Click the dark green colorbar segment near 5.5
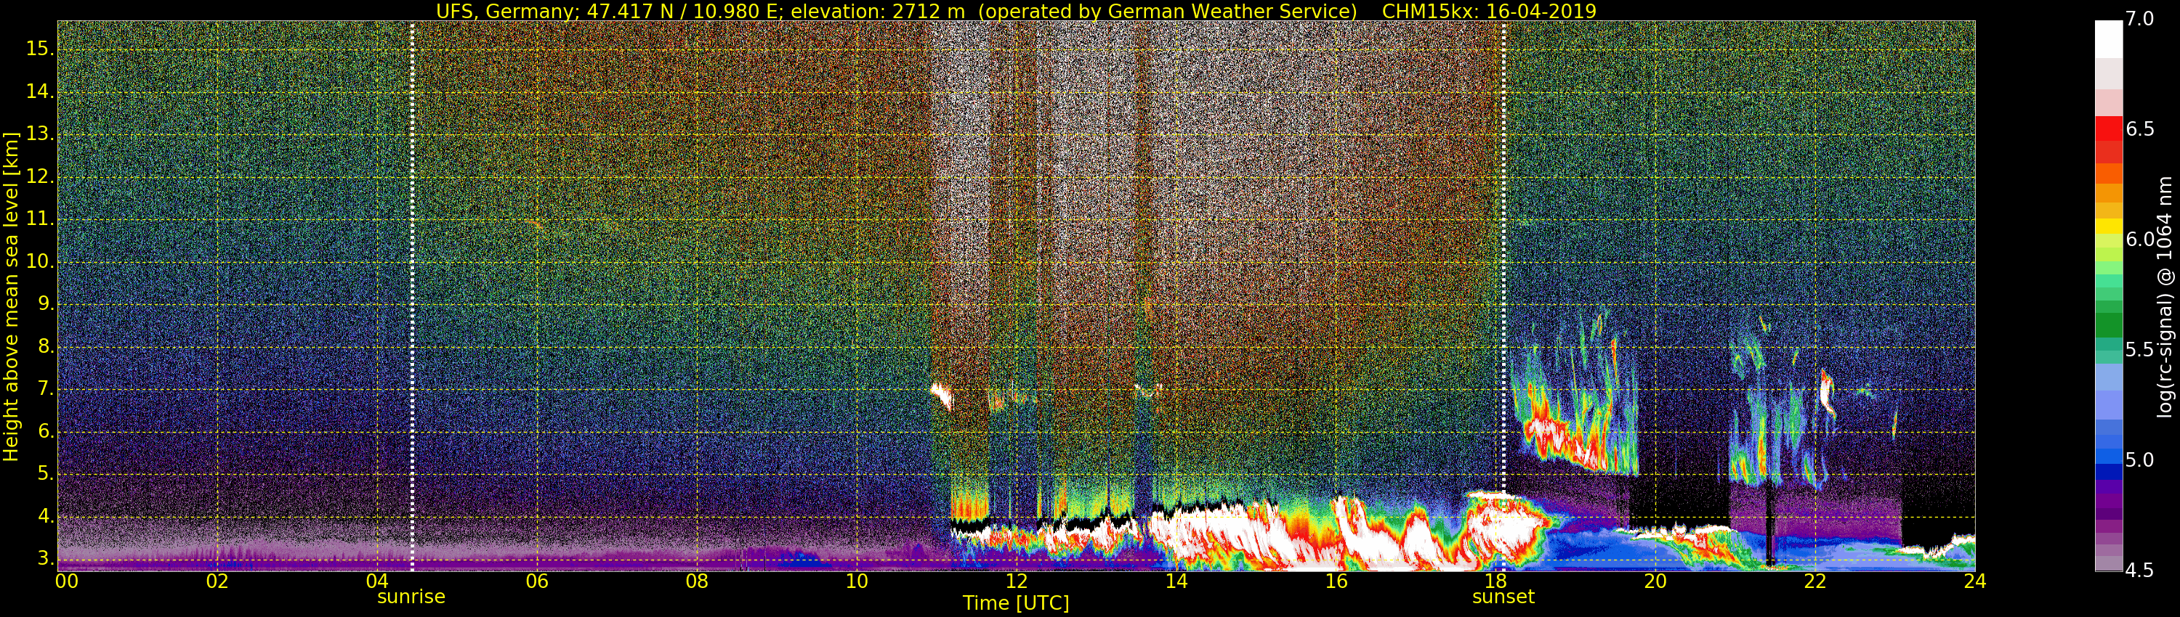This screenshot has width=2180, height=617. pyautogui.click(x=2108, y=325)
